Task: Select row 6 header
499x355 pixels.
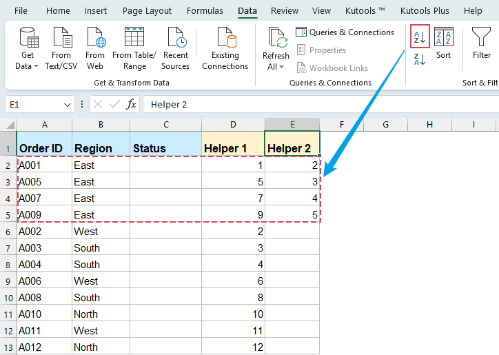Action: [8, 232]
